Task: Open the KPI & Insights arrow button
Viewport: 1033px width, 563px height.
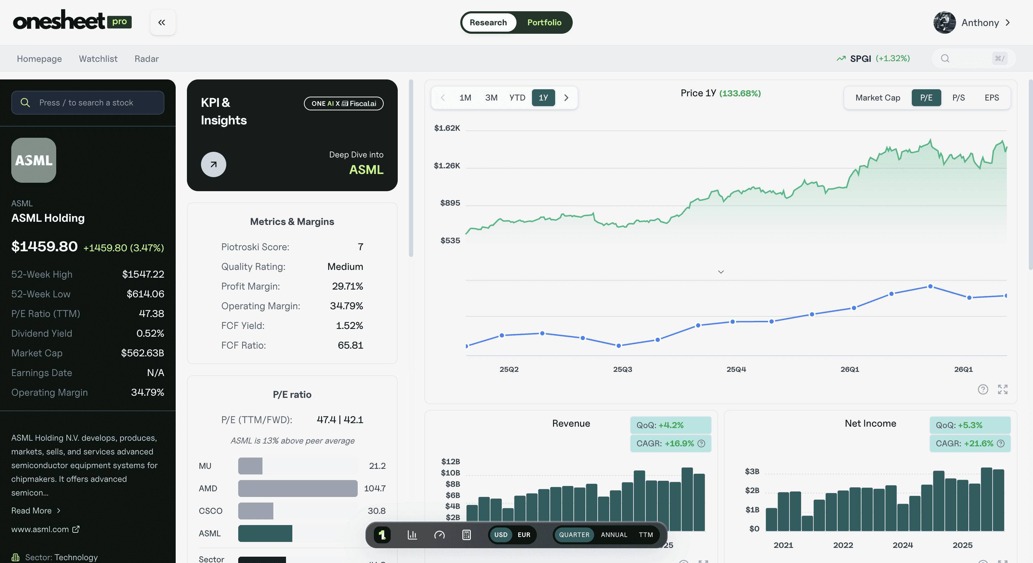Action: 213,164
